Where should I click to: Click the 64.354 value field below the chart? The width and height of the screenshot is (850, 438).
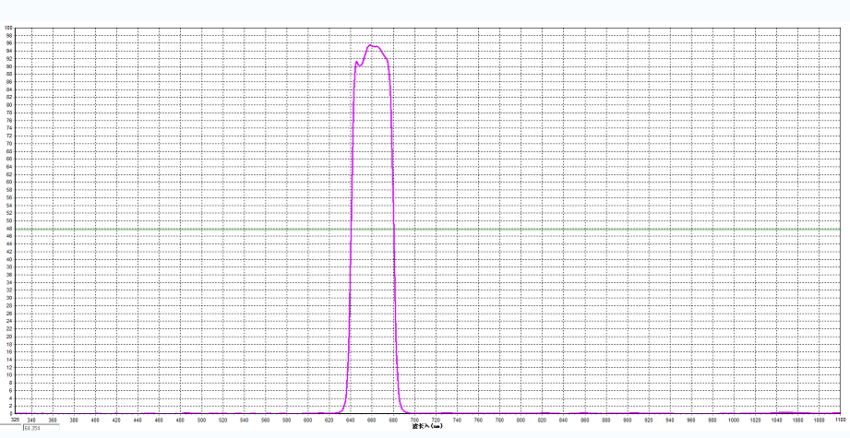[41, 428]
